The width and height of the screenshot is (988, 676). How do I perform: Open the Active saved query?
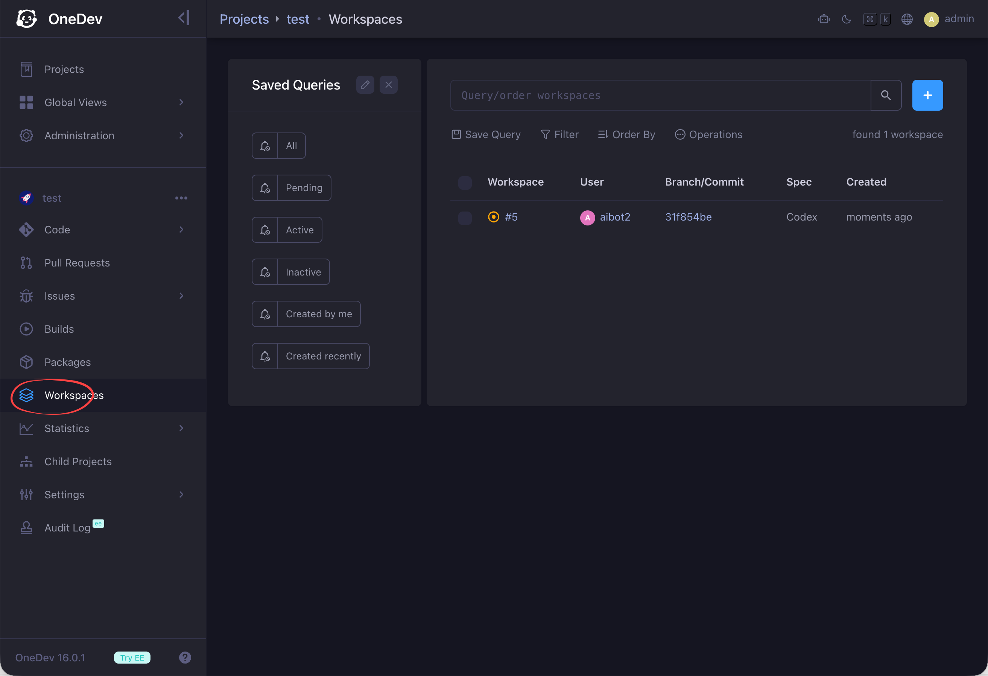point(300,230)
